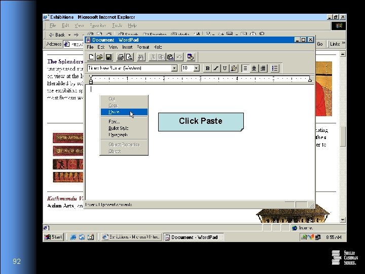This screenshot has width=365, height=274.
Task: Click the Copy icon in WordPad toolbar
Action: click(161, 57)
